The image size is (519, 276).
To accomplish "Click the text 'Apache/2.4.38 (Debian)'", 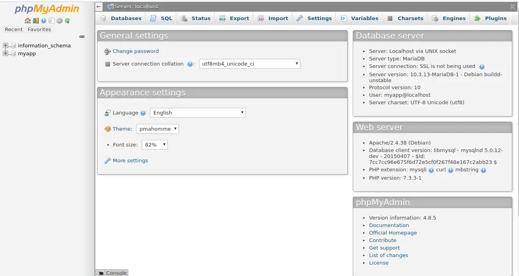I will (400, 143).
